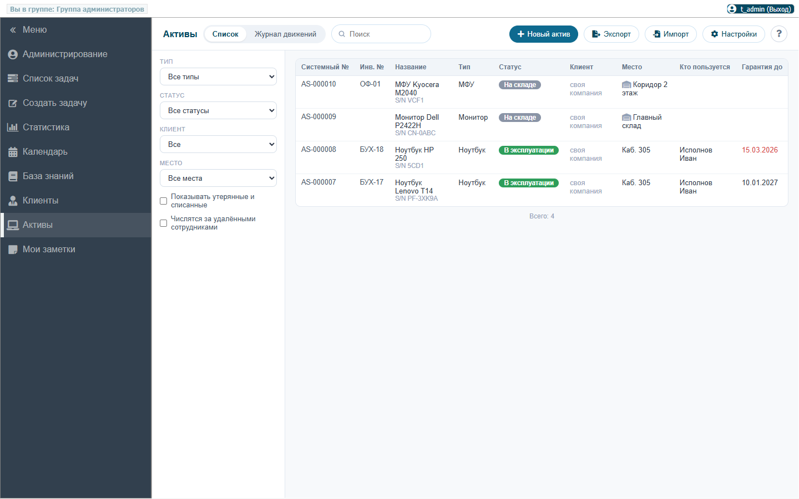The width and height of the screenshot is (799, 499).
Task: Select Активы in the sidebar
Action: coord(75,225)
